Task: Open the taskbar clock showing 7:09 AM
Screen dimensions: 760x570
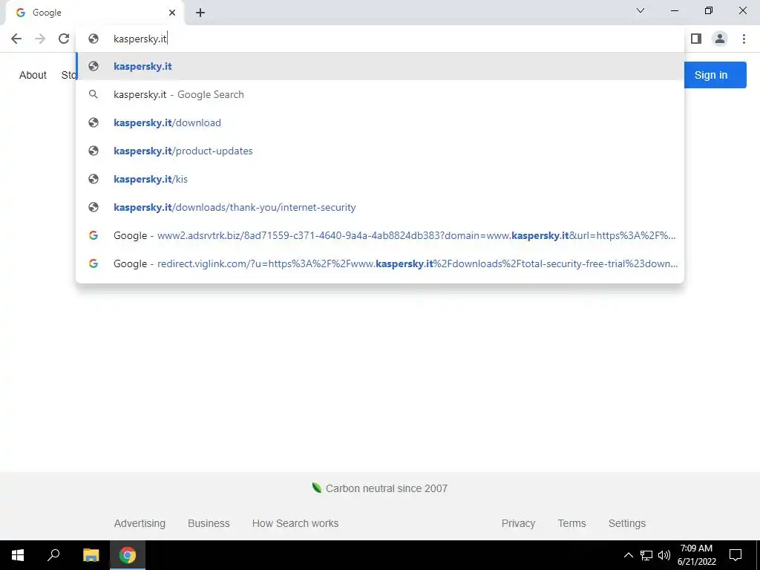Action: pos(696,555)
